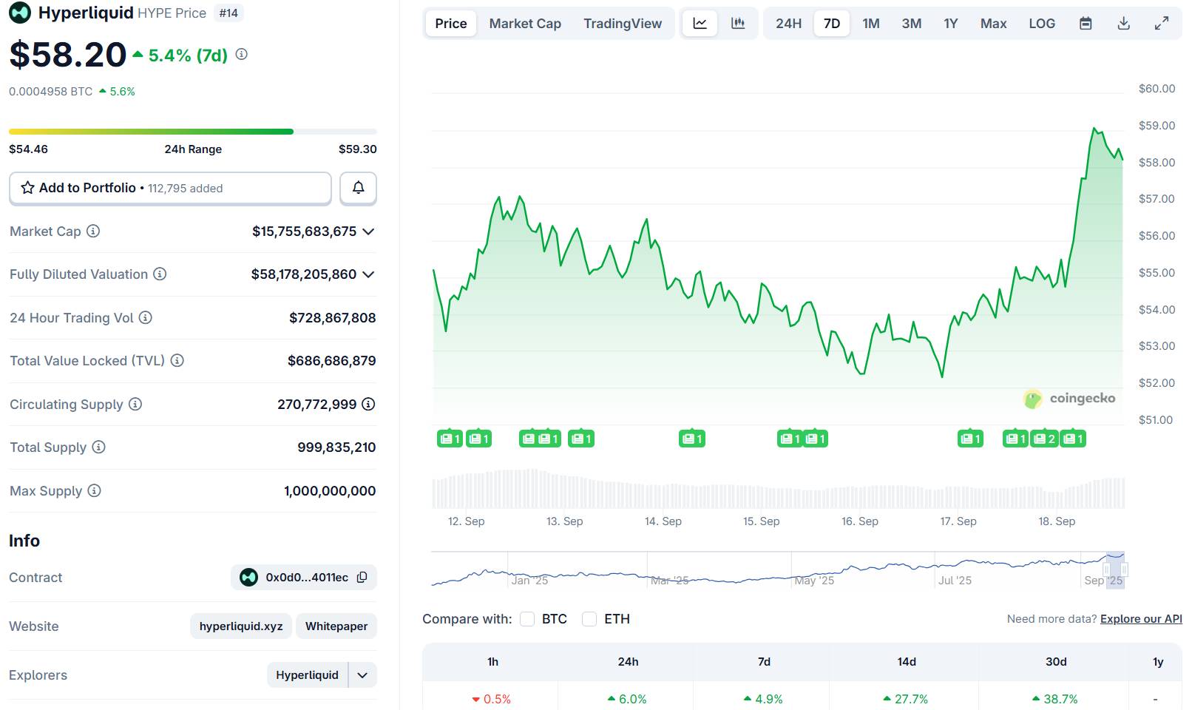Click the navigator range selection handle

click(1115, 569)
